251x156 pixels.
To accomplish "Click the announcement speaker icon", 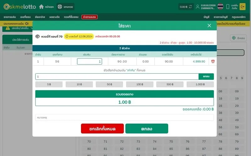I will pos(27,23).
